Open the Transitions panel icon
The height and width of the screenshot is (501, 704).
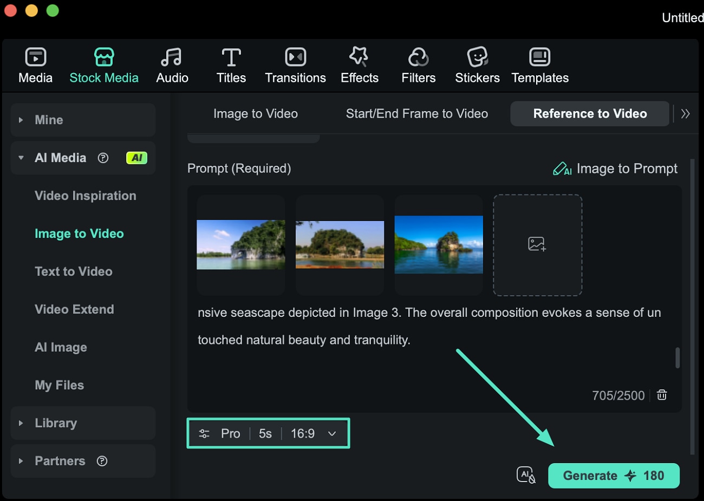click(295, 57)
